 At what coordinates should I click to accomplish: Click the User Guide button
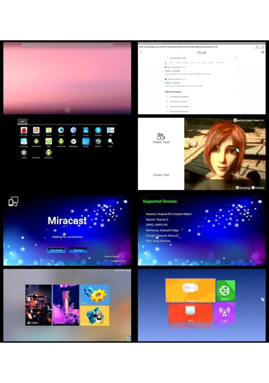(56, 250)
